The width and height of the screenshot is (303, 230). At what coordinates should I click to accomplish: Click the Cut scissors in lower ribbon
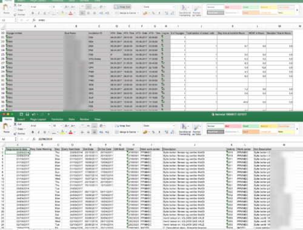pos(15,124)
